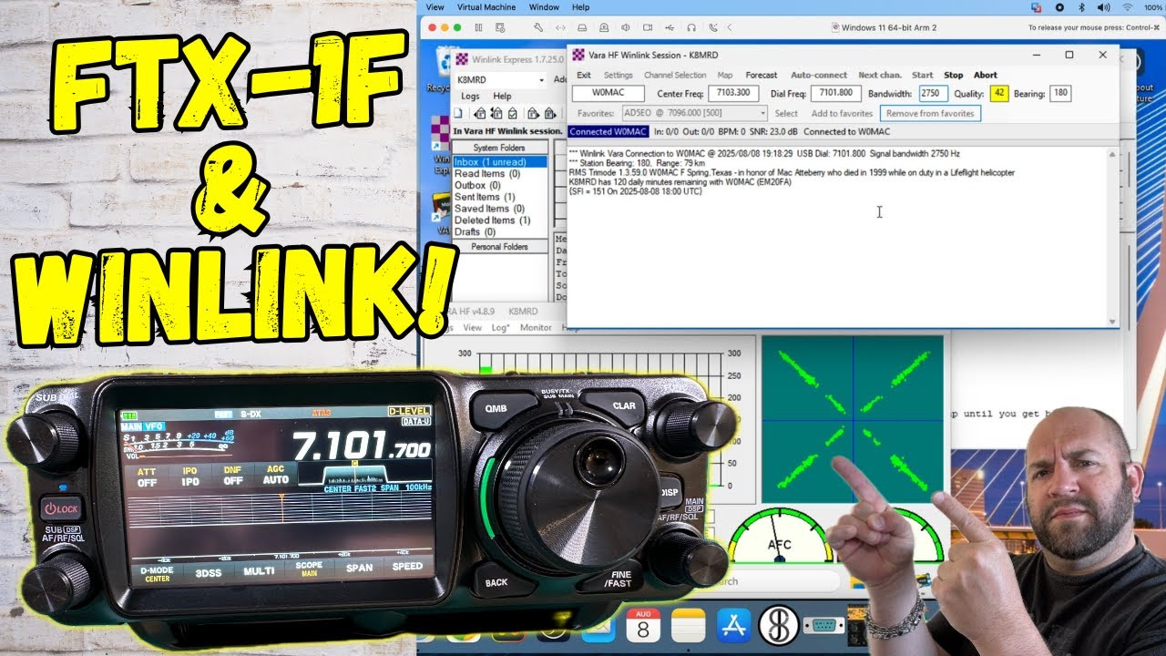Click the Dial Freq field 7101.800
Image resolution: width=1166 pixels, height=656 pixels.
[x=835, y=93]
